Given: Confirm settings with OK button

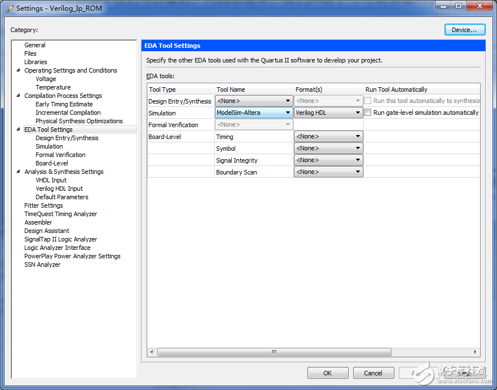Looking at the screenshot, I should [x=327, y=373].
